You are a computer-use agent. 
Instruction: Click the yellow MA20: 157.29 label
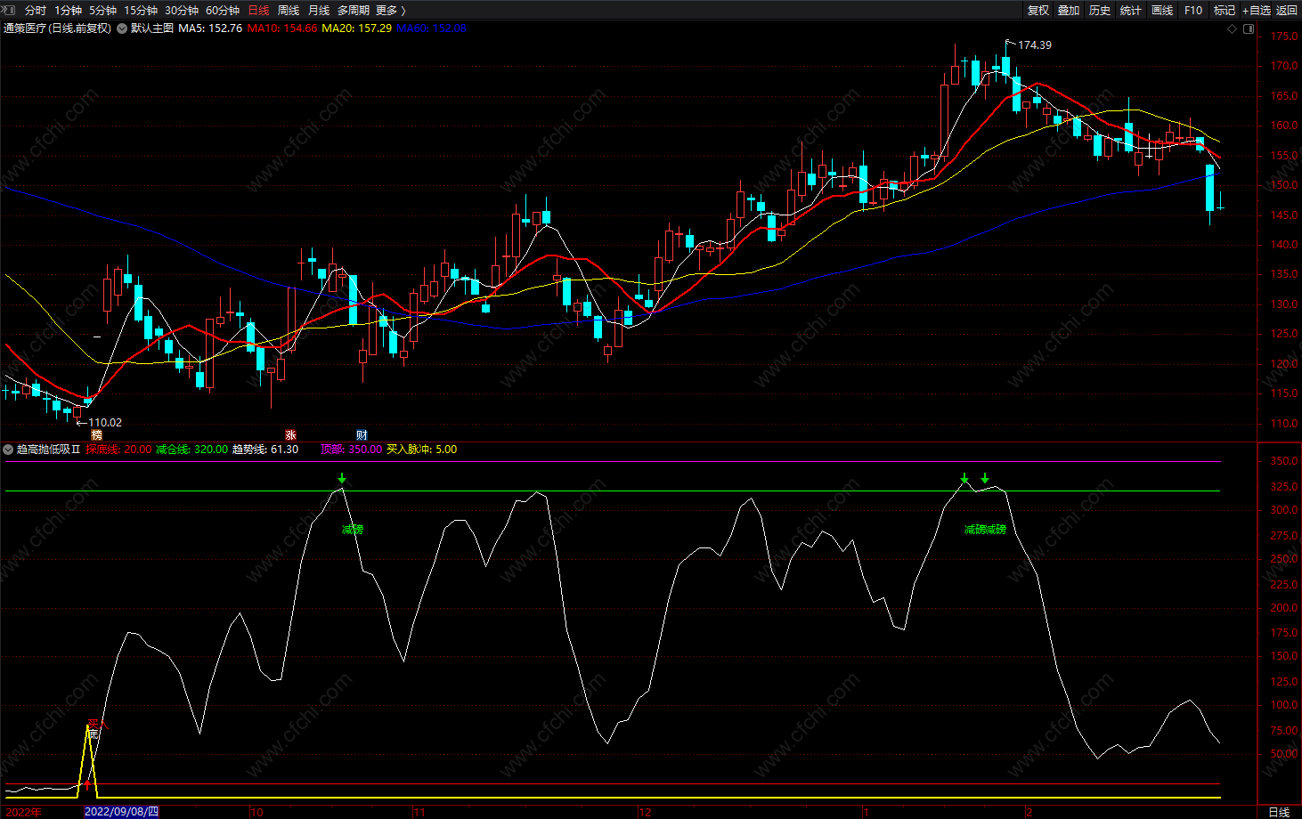[x=357, y=28]
